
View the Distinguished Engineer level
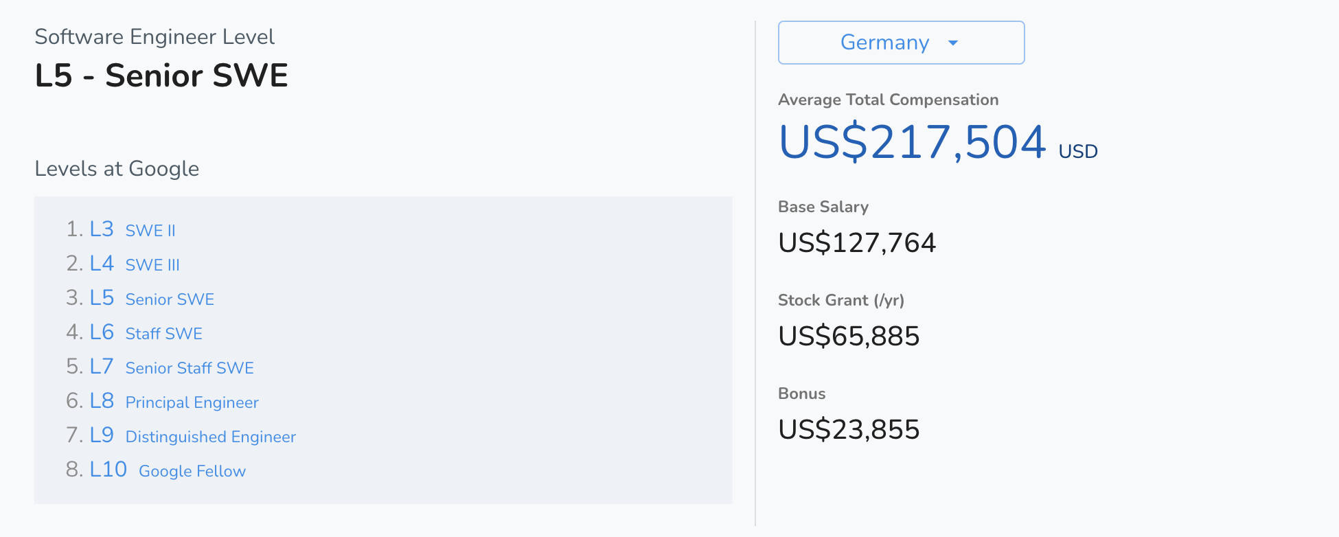click(210, 437)
